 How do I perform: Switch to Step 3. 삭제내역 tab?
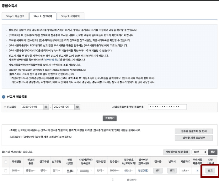tap(70, 16)
